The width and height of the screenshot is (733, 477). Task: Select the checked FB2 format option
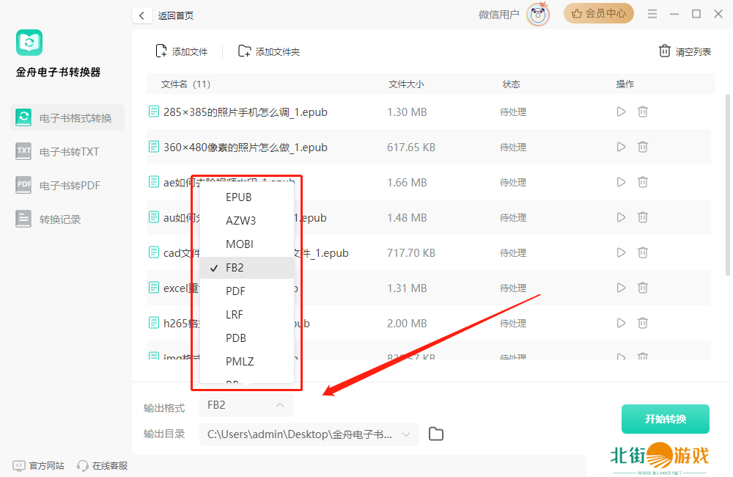pos(235,268)
